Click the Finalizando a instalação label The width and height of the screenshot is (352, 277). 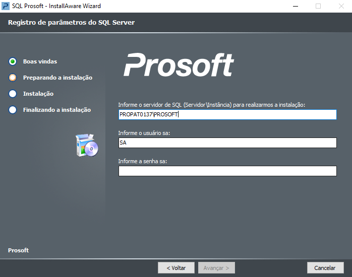coord(57,110)
